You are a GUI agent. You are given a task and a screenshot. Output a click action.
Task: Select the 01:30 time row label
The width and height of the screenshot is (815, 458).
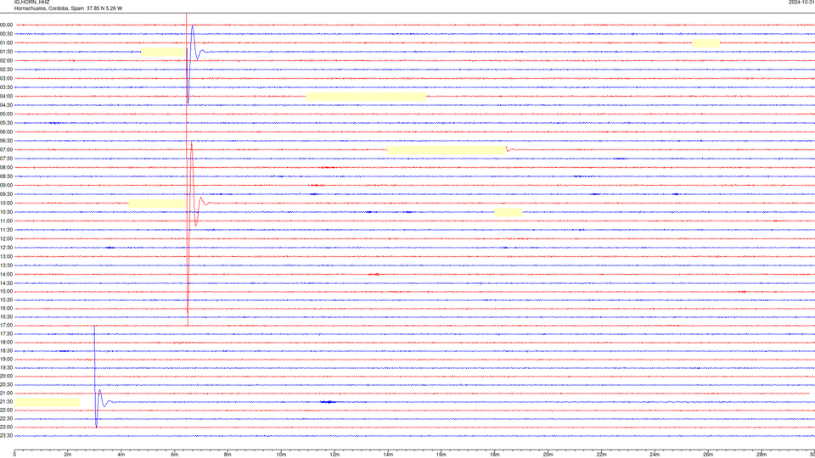(6, 52)
